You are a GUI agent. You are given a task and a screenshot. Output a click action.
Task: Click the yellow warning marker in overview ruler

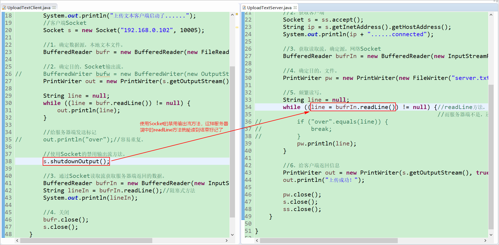pyautogui.click(x=237, y=14)
